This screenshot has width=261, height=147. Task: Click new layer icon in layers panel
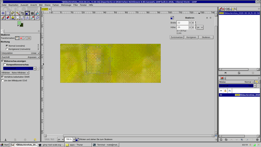click(x=221, y=140)
